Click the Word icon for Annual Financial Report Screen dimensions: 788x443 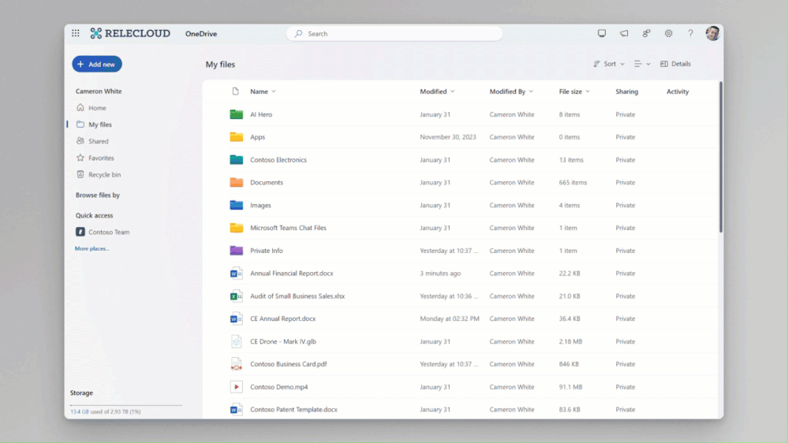236,274
